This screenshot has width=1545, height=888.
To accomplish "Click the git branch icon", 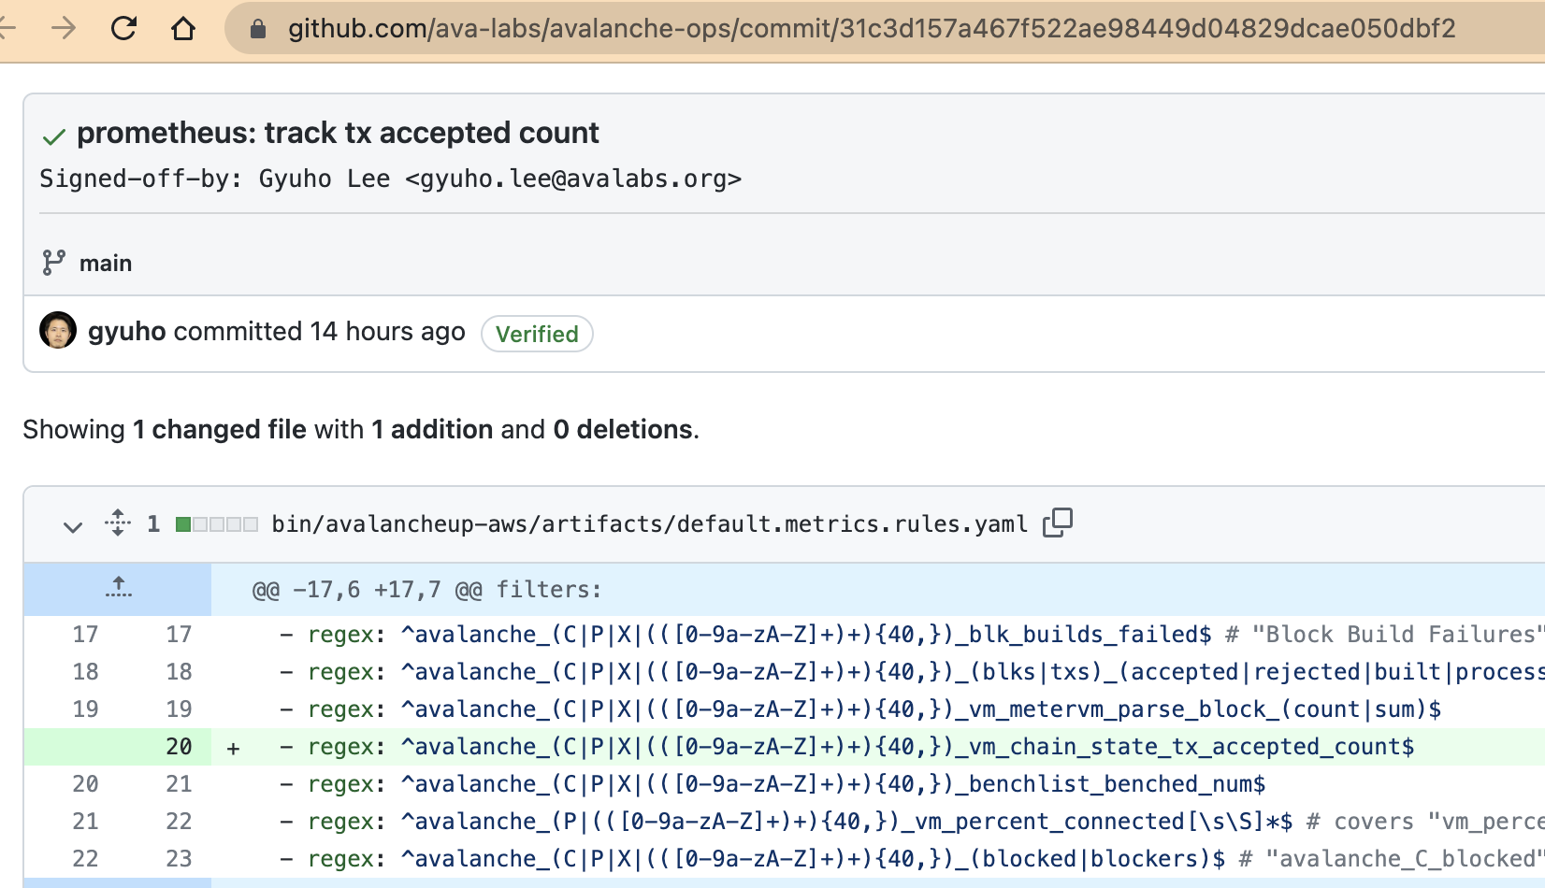I will coord(53,263).
